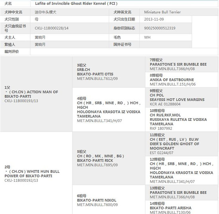Screen dimensions: 219x214
Task: Select the birth date 2013-11-09 cell
Action: click(166, 19)
